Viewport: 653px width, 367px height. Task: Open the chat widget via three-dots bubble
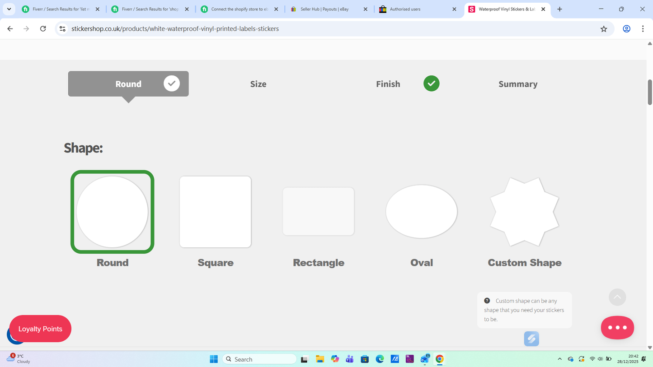pos(617,327)
